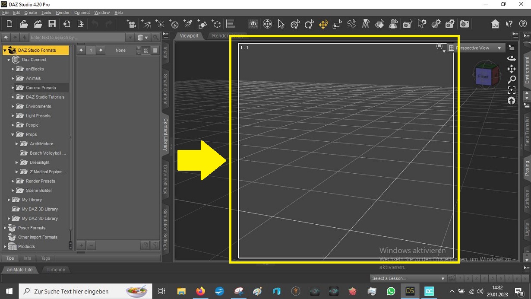Open the database filter dropdown near search
The width and height of the screenshot is (531, 299).
(x=142, y=38)
